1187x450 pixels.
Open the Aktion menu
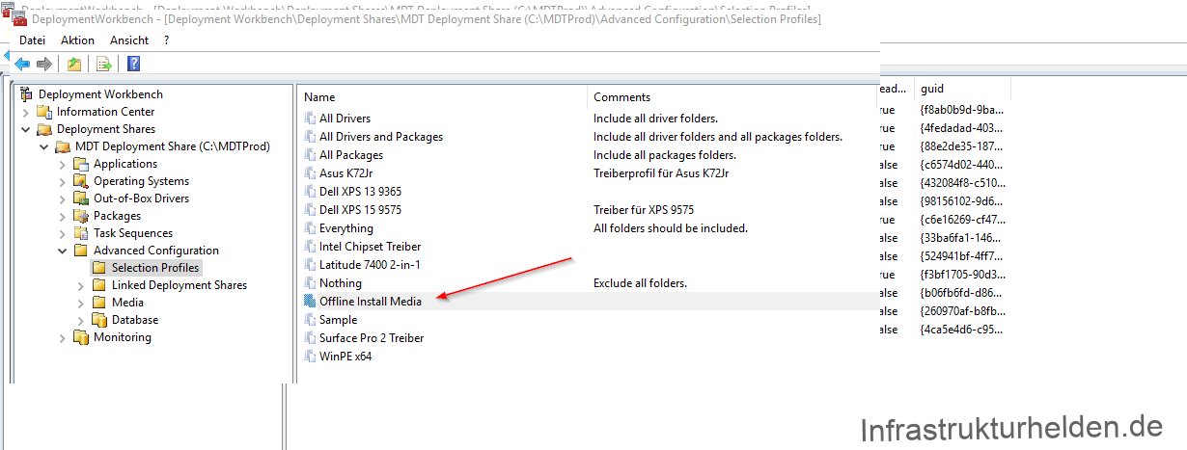(77, 40)
